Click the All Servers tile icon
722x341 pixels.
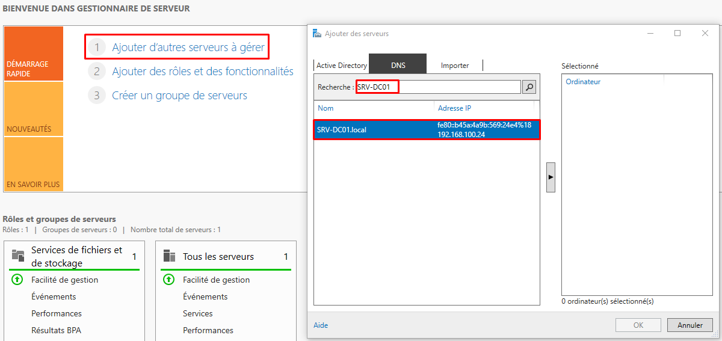(170, 256)
